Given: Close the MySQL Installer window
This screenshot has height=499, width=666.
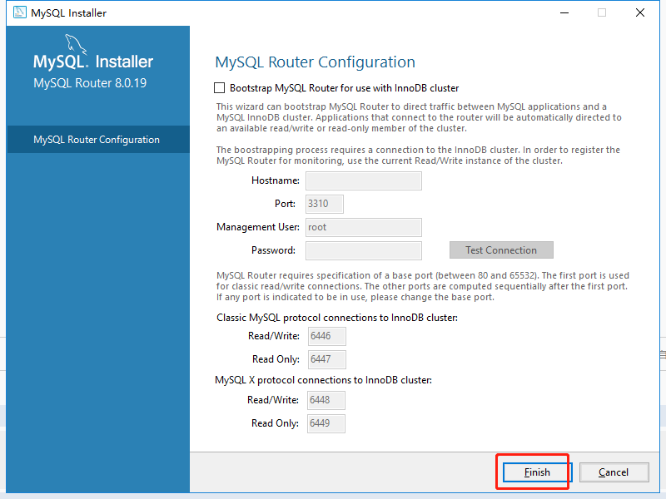Looking at the screenshot, I should click(640, 12).
